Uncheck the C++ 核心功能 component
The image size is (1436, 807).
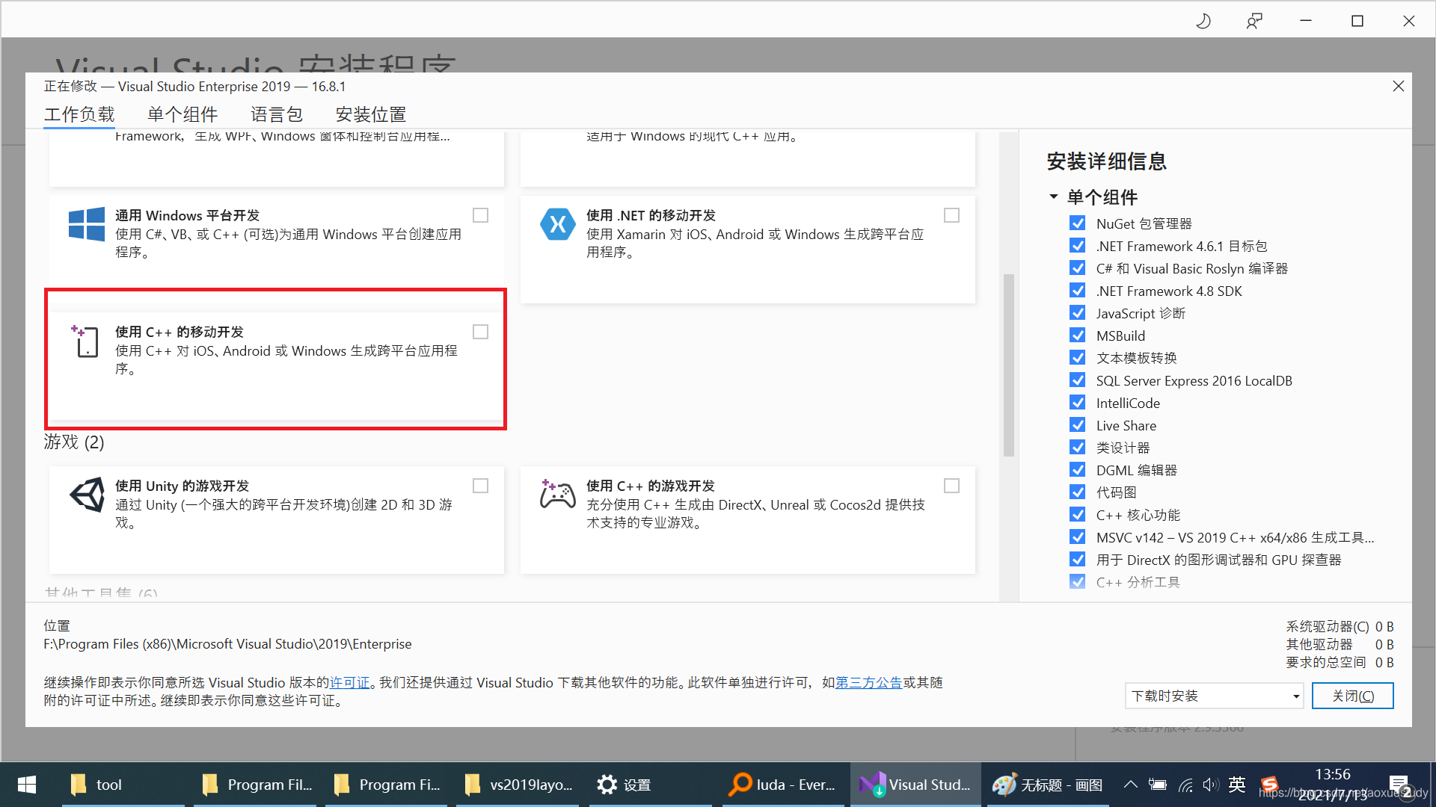click(x=1077, y=515)
